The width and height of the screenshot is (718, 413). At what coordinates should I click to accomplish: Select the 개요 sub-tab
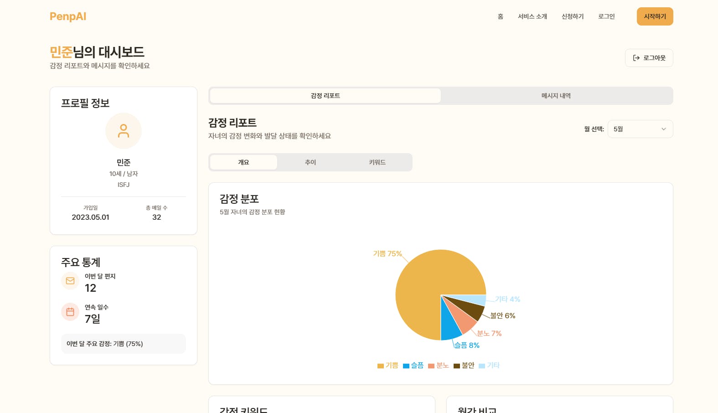243,162
